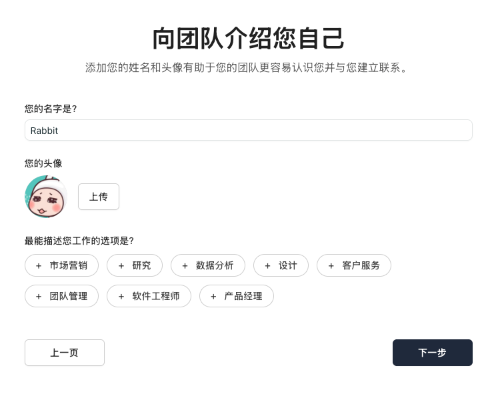This screenshot has height=404, width=492.
Task: Click the plus icon beside 客户服务
Action: [x=331, y=265]
